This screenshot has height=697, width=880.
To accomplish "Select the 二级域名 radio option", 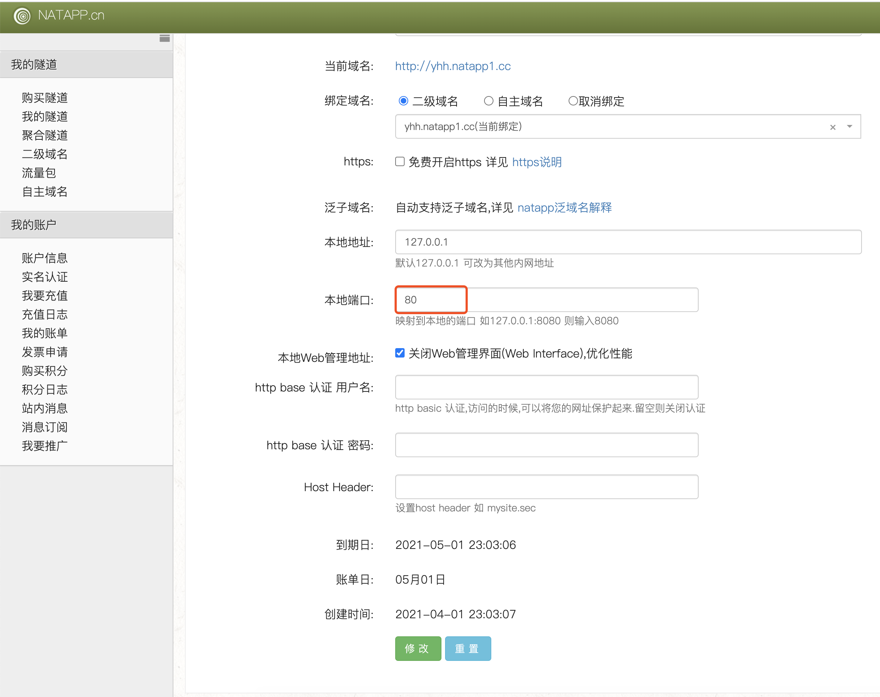I will (x=403, y=101).
